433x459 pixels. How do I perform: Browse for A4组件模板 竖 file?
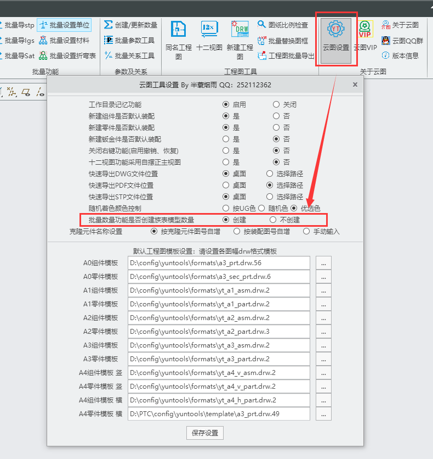pos(323,373)
